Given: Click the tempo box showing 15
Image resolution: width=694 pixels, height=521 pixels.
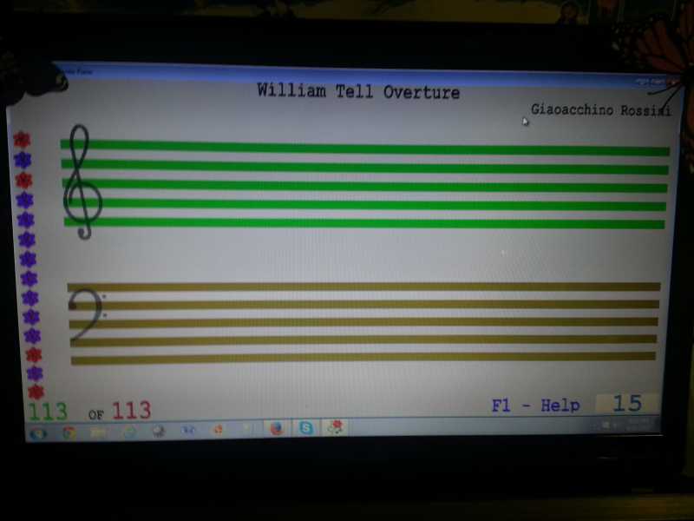Looking at the screenshot, I should [x=626, y=403].
